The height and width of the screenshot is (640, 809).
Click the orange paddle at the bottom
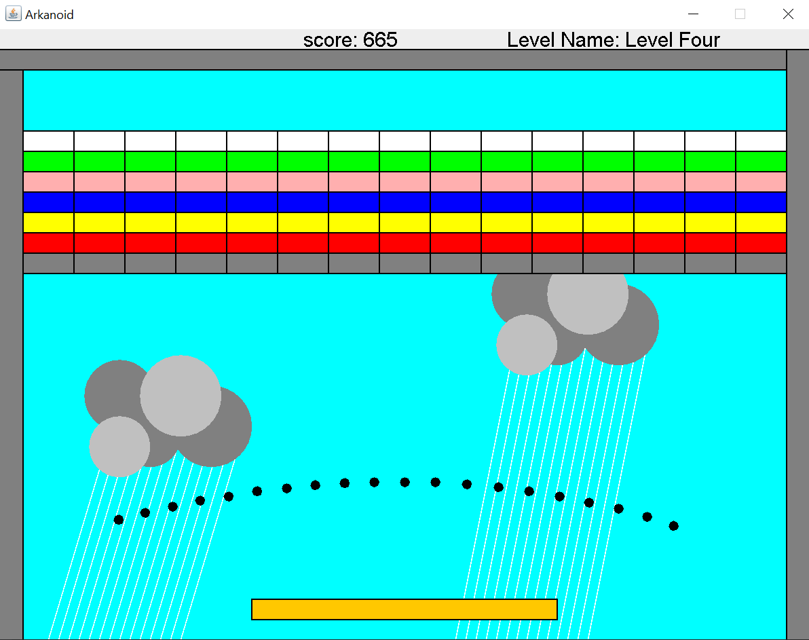click(404, 609)
